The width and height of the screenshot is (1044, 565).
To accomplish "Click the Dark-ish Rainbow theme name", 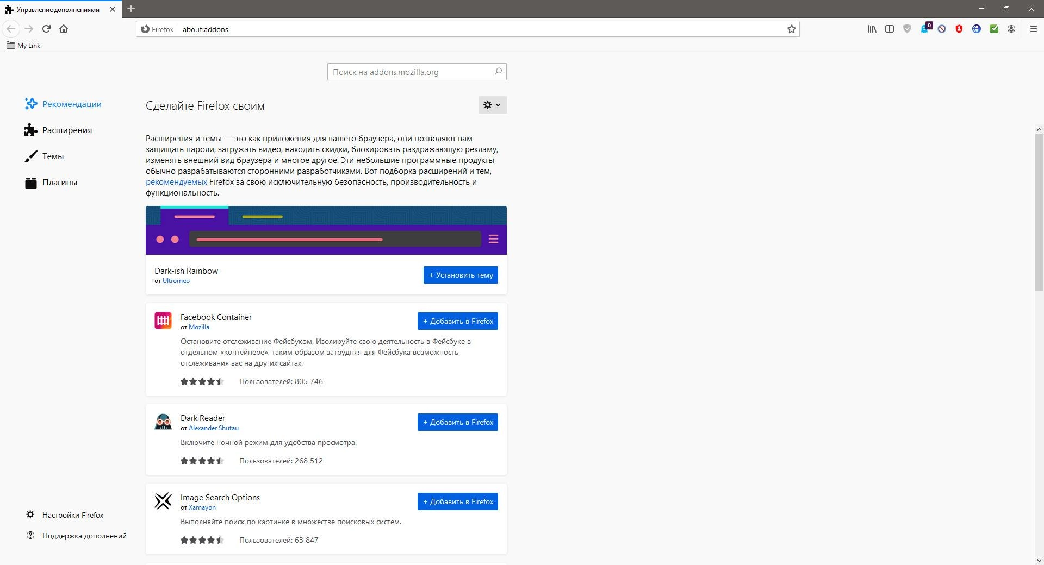I will coord(186,271).
